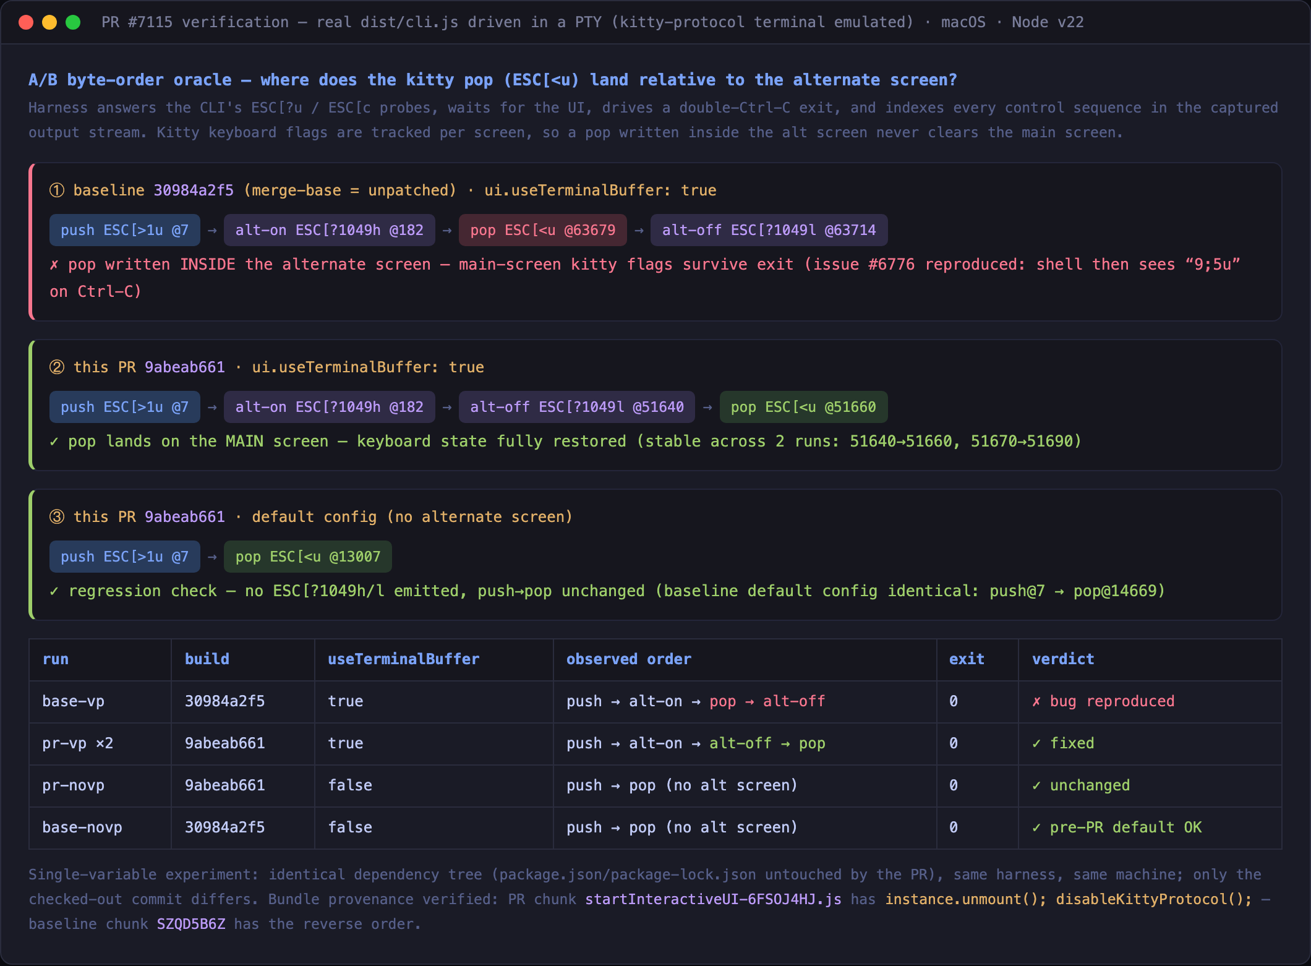Viewport: 1311px width, 966px height.
Task: Click the green maximize window button
Action: click(x=73, y=22)
